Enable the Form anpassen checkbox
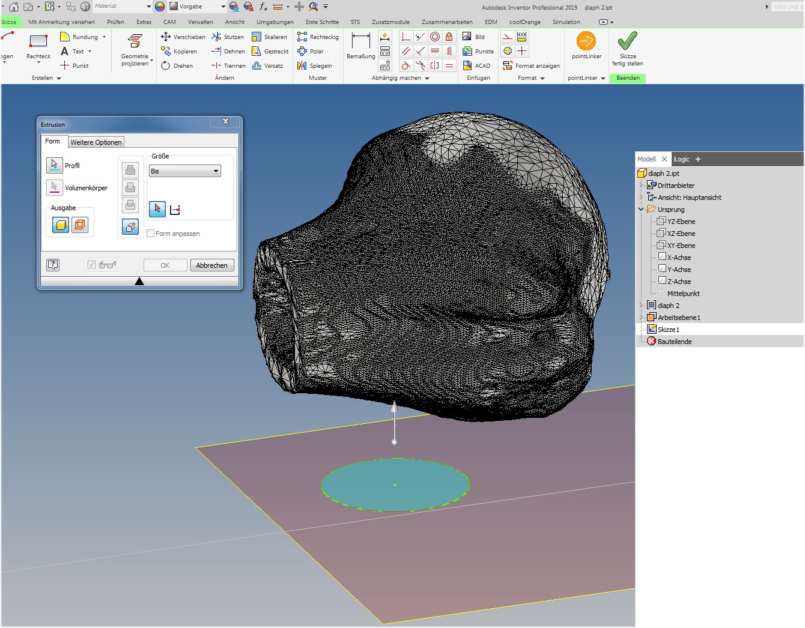The image size is (805, 628). pos(151,234)
